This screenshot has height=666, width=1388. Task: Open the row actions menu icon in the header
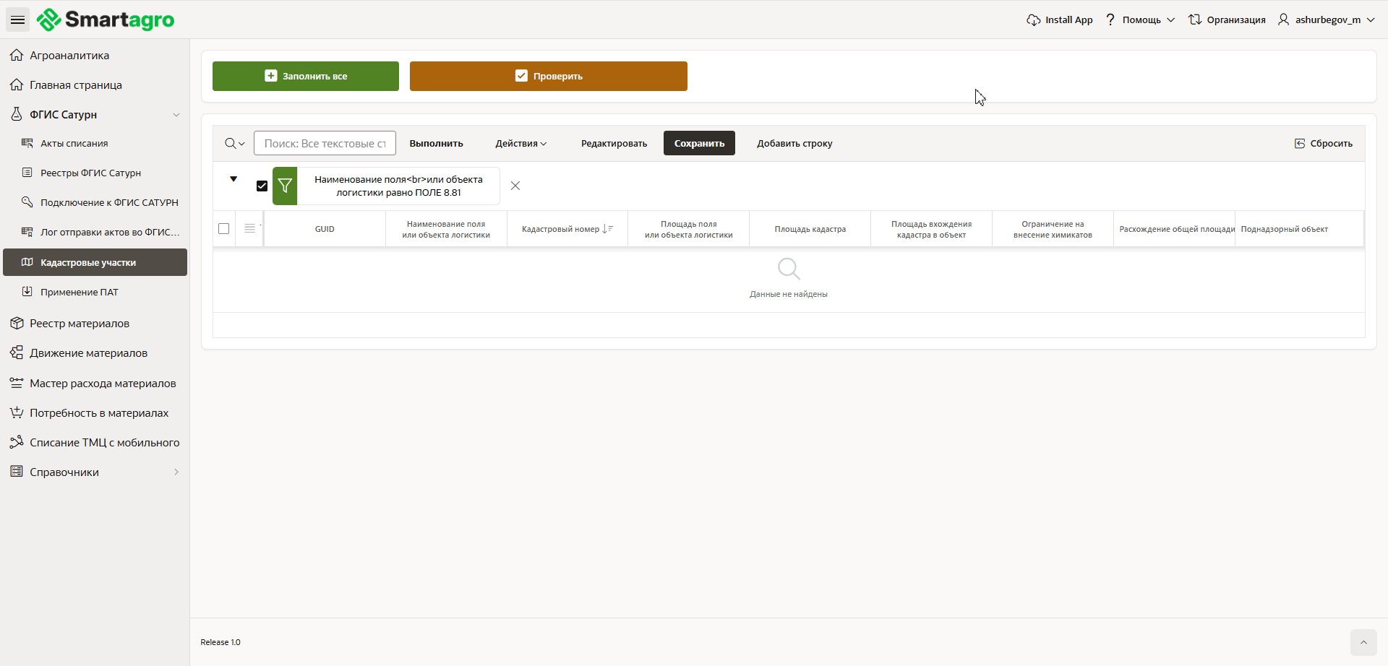click(x=249, y=229)
